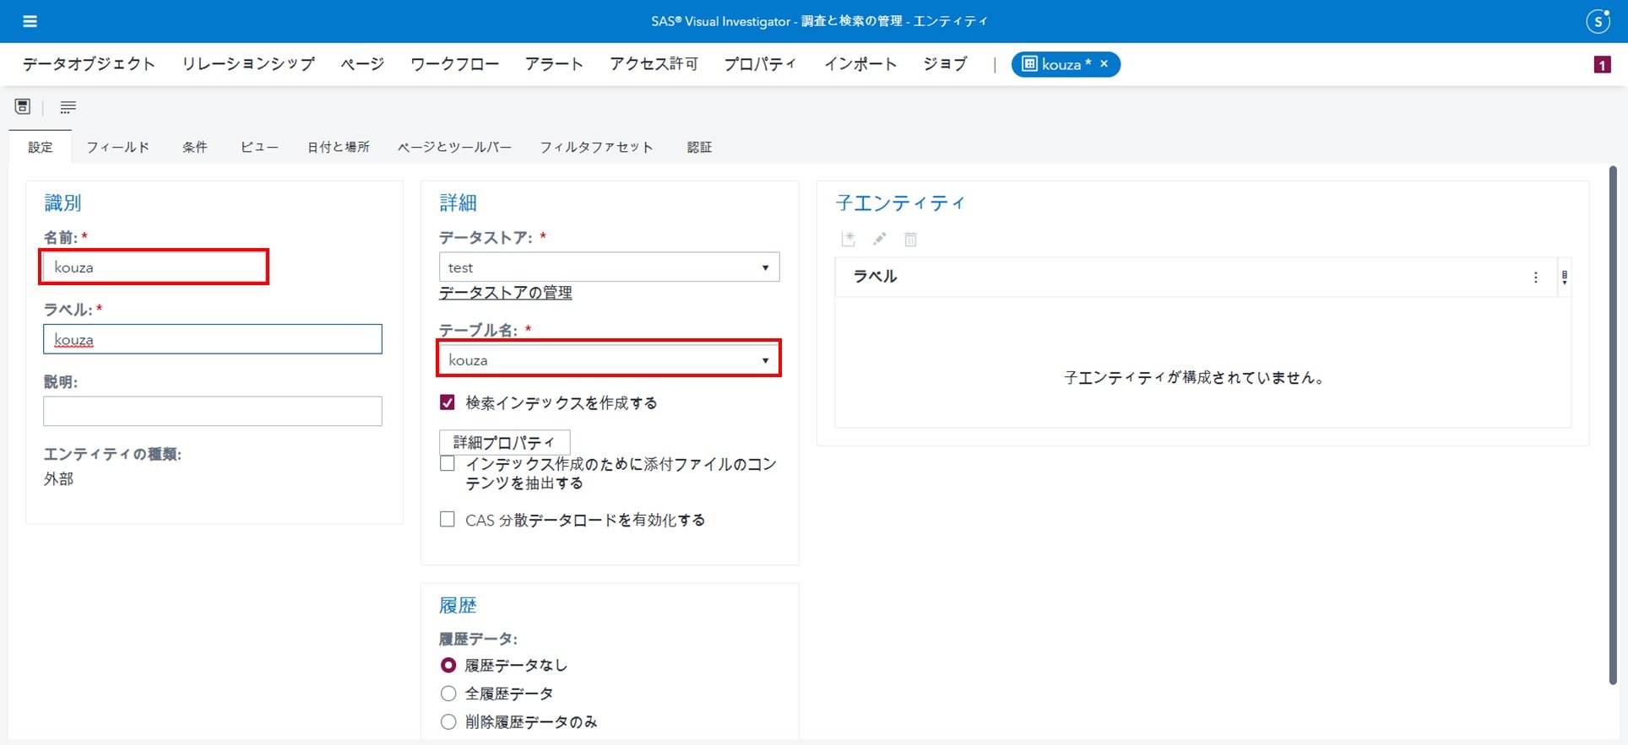Open the アクセス許可 menu
This screenshot has width=1628, height=745.
(x=654, y=64)
